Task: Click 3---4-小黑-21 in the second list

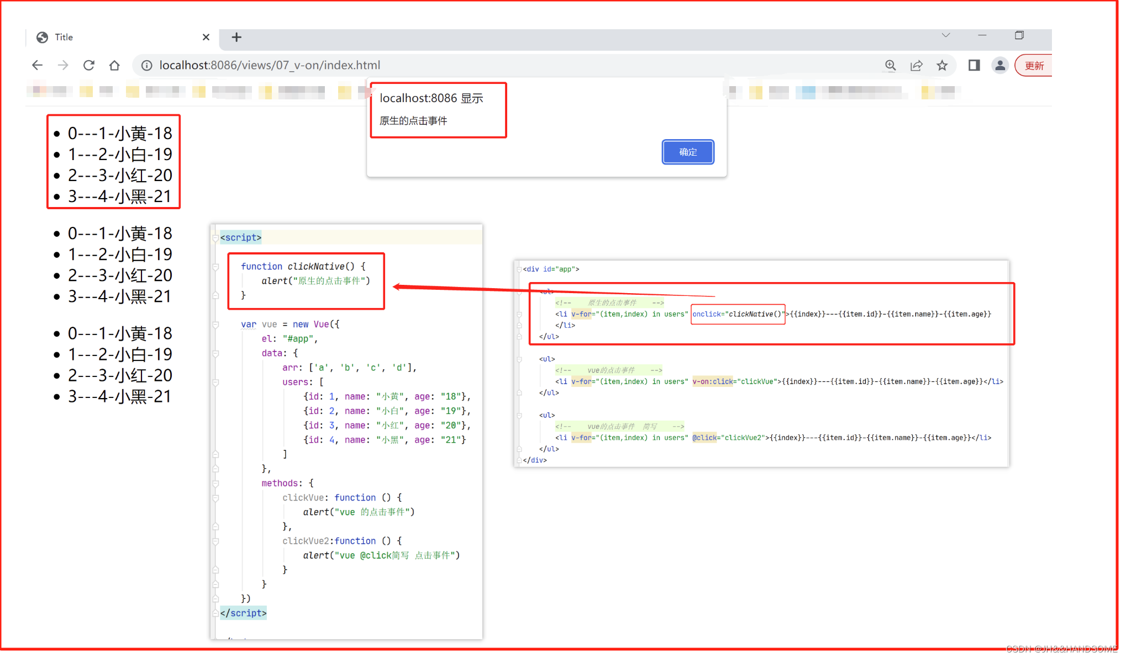Action: pyautogui.click(x=119, y=296)
